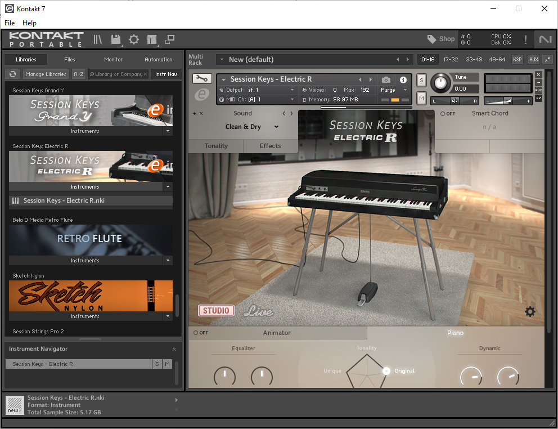Mute the Session Keys instrument with M

point(421,99)
